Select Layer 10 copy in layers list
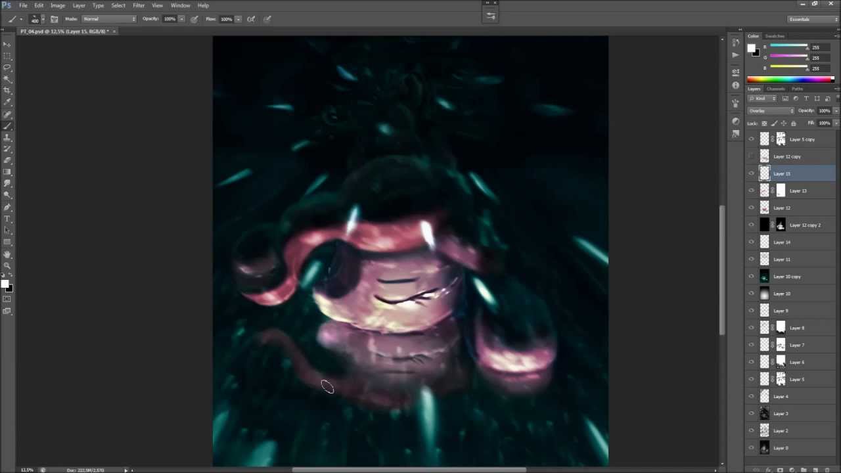Viewport: 841px width, 473px height. tap(787, 277)
